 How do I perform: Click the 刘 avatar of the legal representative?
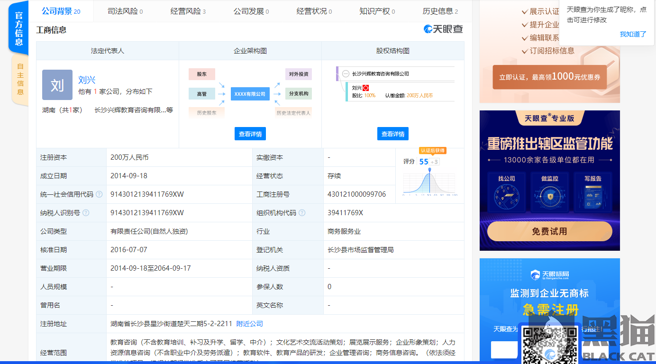(x=57, y=85)
